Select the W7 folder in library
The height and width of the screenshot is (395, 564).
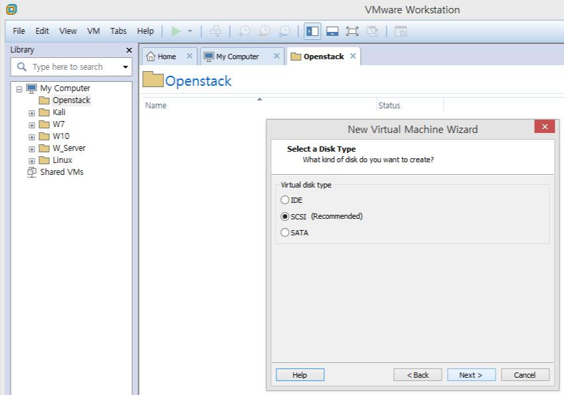58,124
